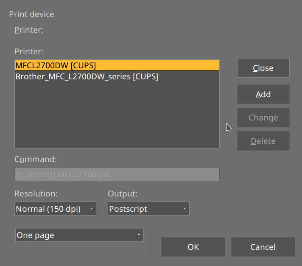Click the Command text field
The height and width of the screenshot is (266, 302).
[x=117, y=174]
